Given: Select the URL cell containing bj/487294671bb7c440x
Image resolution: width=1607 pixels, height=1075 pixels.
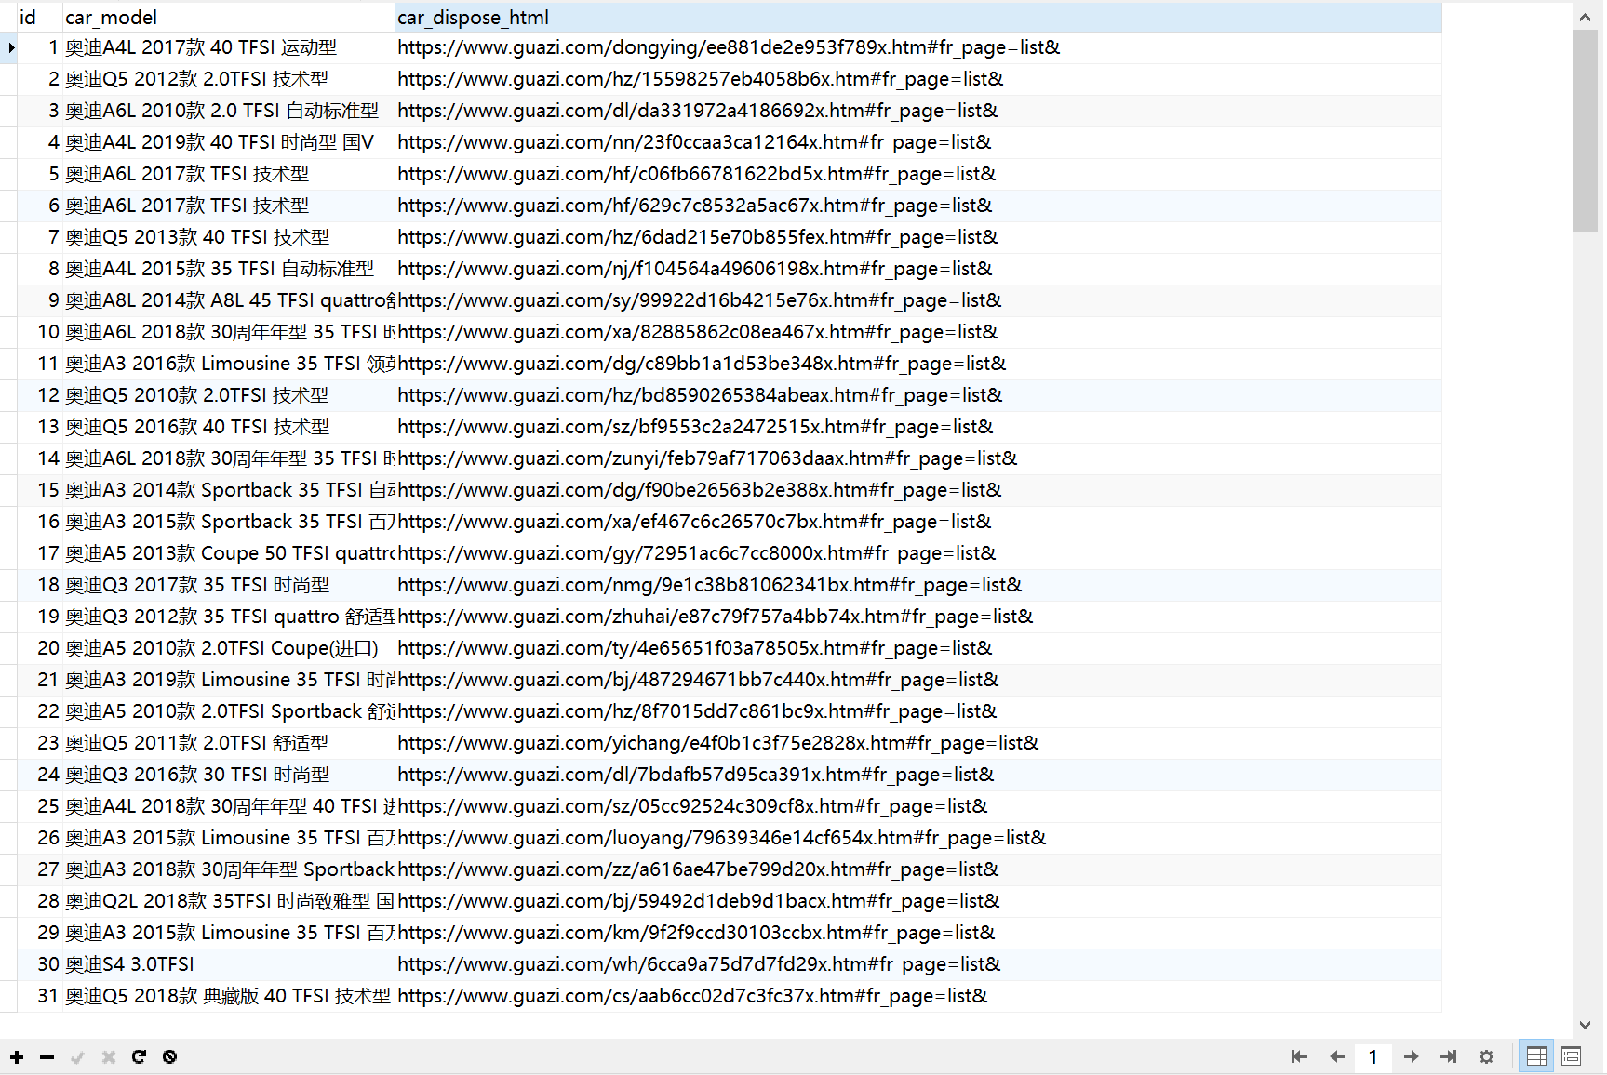Looking at the screenshot, I should tap(918, 680).
